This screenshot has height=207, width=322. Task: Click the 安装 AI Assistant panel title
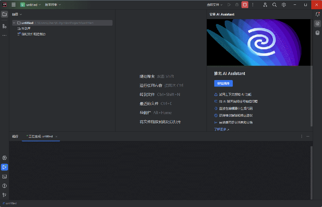point(222,14)
